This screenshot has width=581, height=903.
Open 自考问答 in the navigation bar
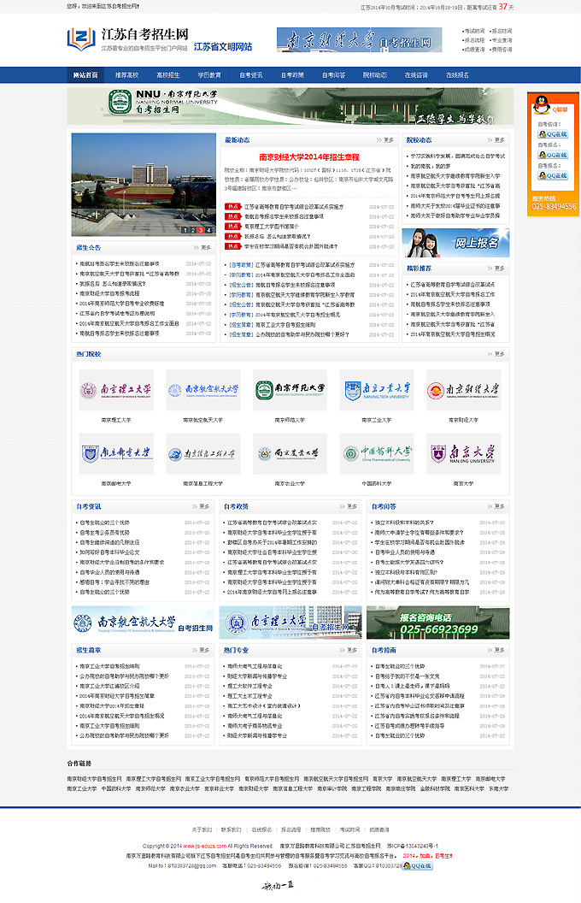click(x=333, y=75)
